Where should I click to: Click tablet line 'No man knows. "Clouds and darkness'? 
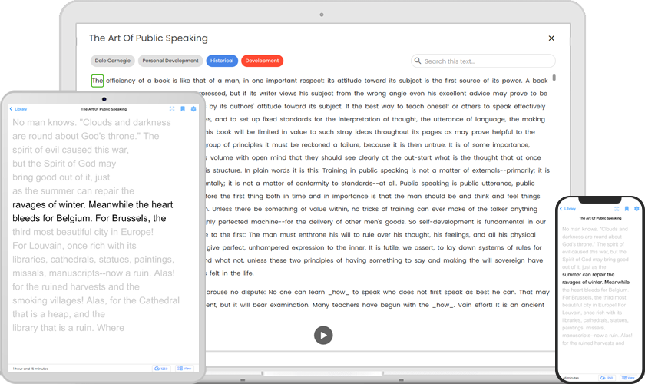click(91, 122)
